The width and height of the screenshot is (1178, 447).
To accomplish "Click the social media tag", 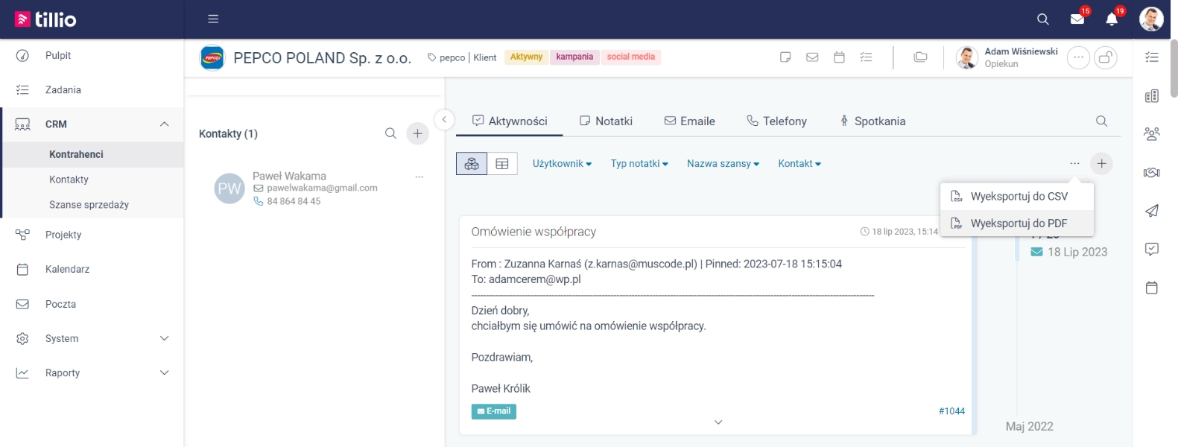I will tap(630, 57).
